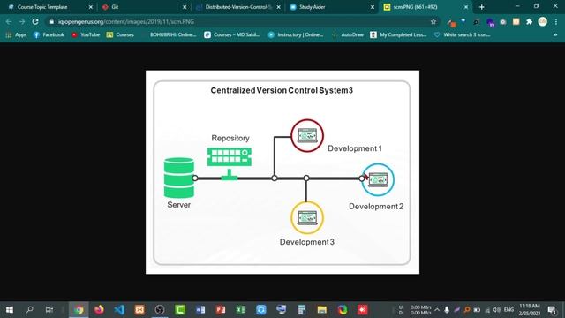This screenshot has width=565, height=318.
Task: Click the orange square extension icon
Action: click(x=516, y=21)
